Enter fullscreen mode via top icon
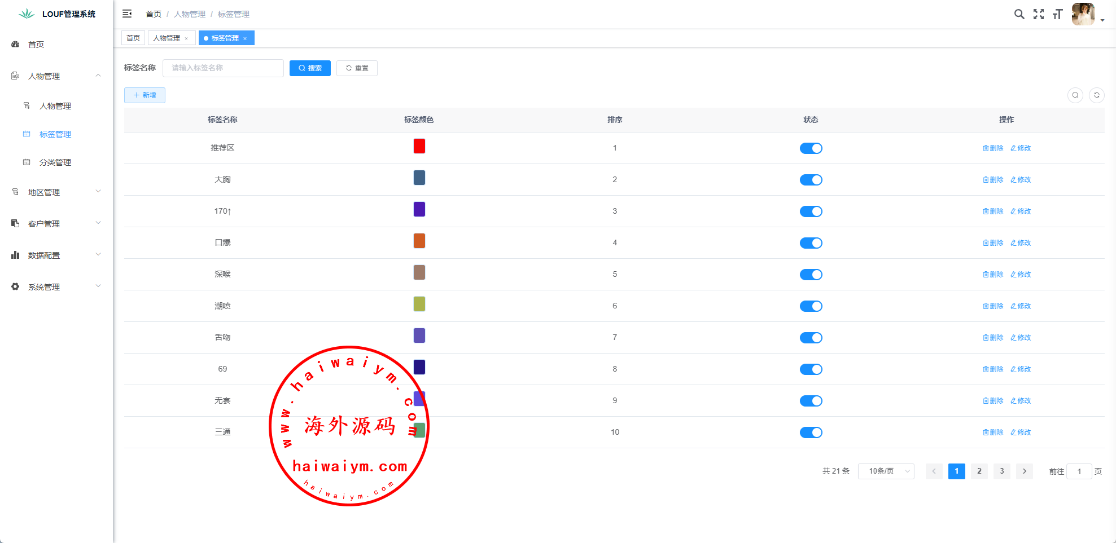This screenshot has height=543, width=1116. [1038, 14]
